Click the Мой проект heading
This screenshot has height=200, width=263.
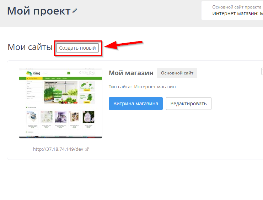39,11
